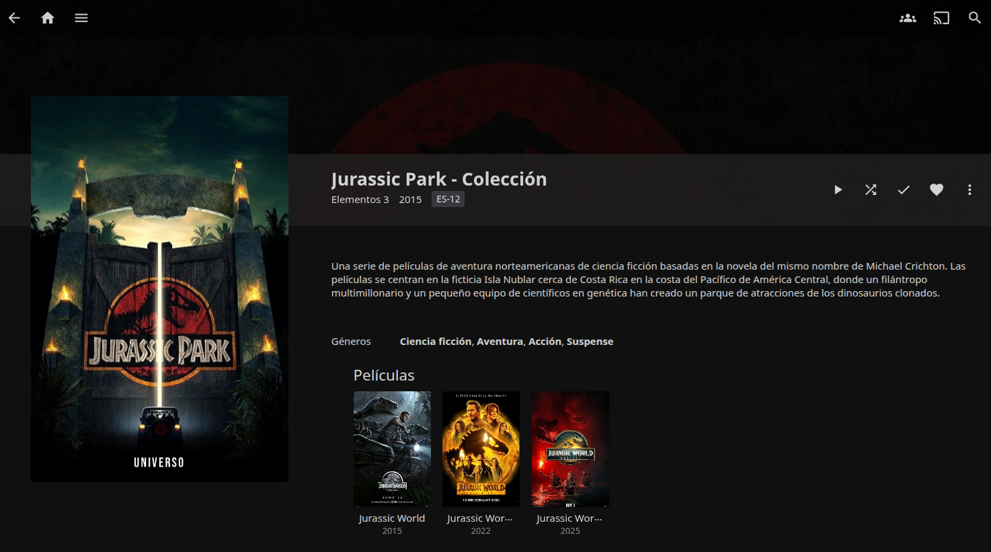Open the hamburger navigation menu

[x=81, y=18]
